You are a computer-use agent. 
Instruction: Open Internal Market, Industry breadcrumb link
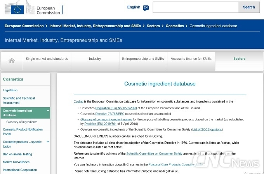[x=95, y=26]
